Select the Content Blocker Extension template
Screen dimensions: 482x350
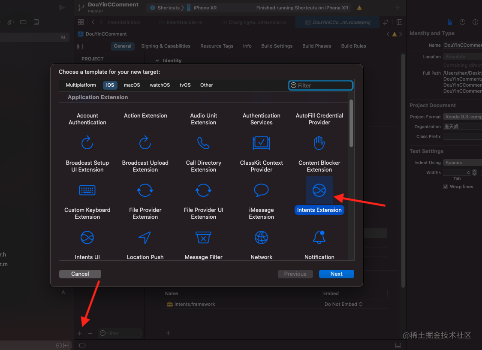point(319,153)
